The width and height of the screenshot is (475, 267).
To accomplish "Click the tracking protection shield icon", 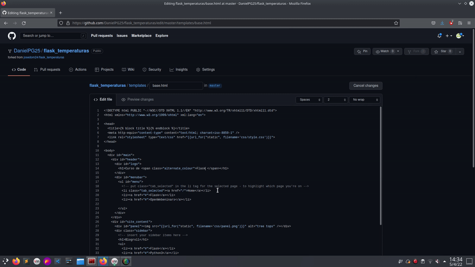I will [61, 23].
